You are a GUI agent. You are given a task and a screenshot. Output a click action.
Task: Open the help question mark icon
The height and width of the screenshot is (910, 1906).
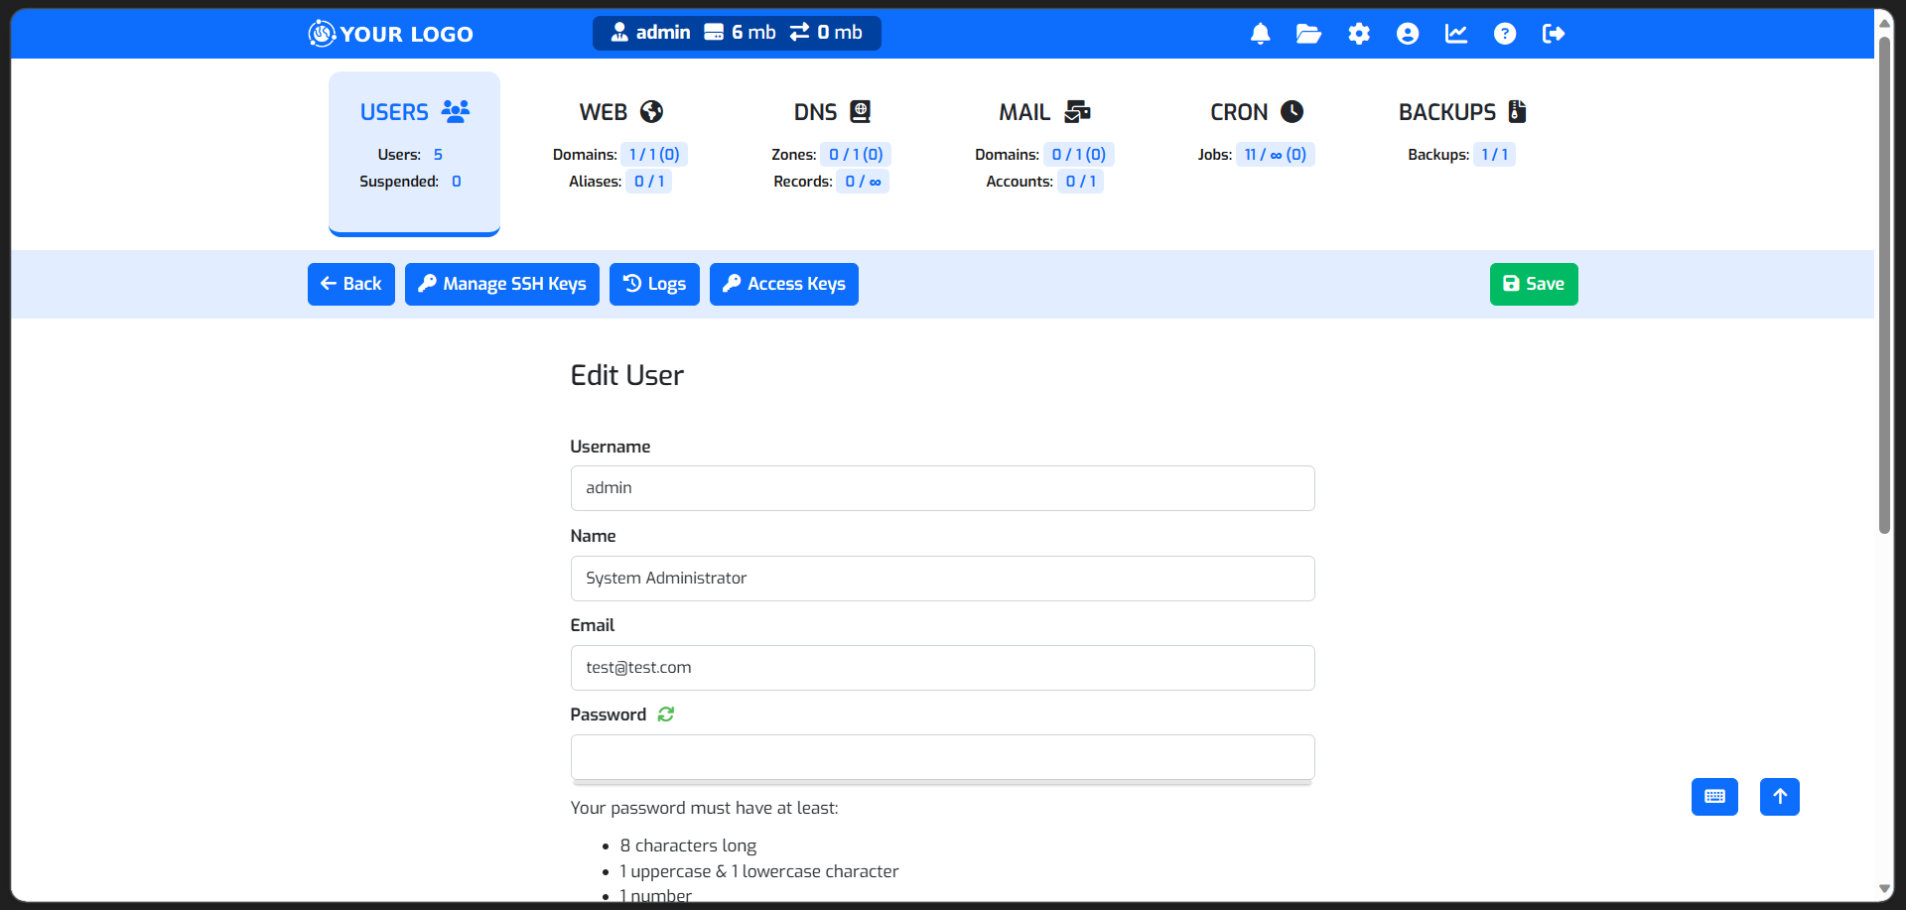point(1505,33)
